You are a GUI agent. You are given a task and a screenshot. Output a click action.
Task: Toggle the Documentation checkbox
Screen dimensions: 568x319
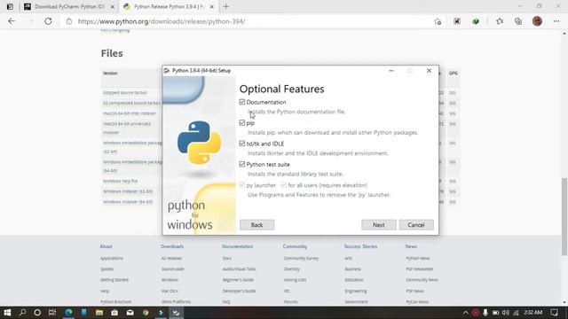pos(242,103)
